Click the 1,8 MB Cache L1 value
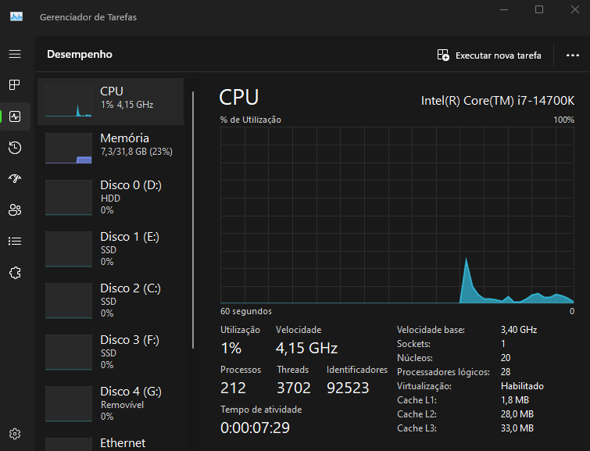The height and width of the screenshot is (451, 590). [x=515, y=400]
